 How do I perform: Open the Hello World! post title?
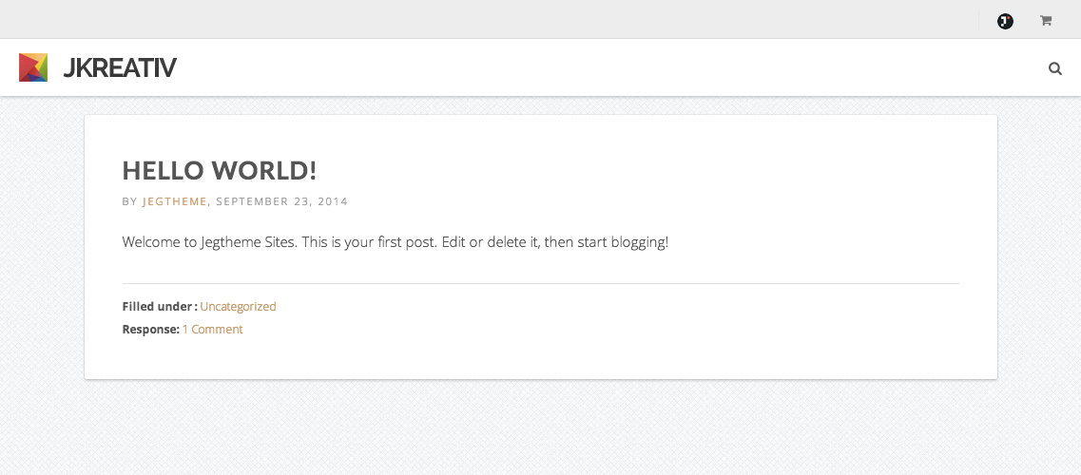[x=220, y=171]
